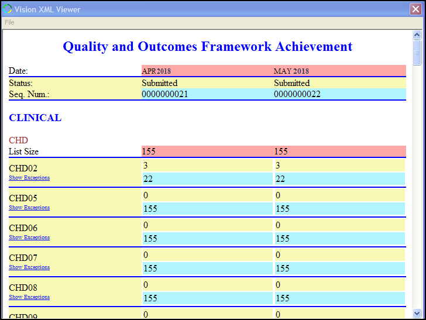The image size is (426, 320).
Task: Click the Submitted status under APR 2018
Action: (x=159, y=83)
